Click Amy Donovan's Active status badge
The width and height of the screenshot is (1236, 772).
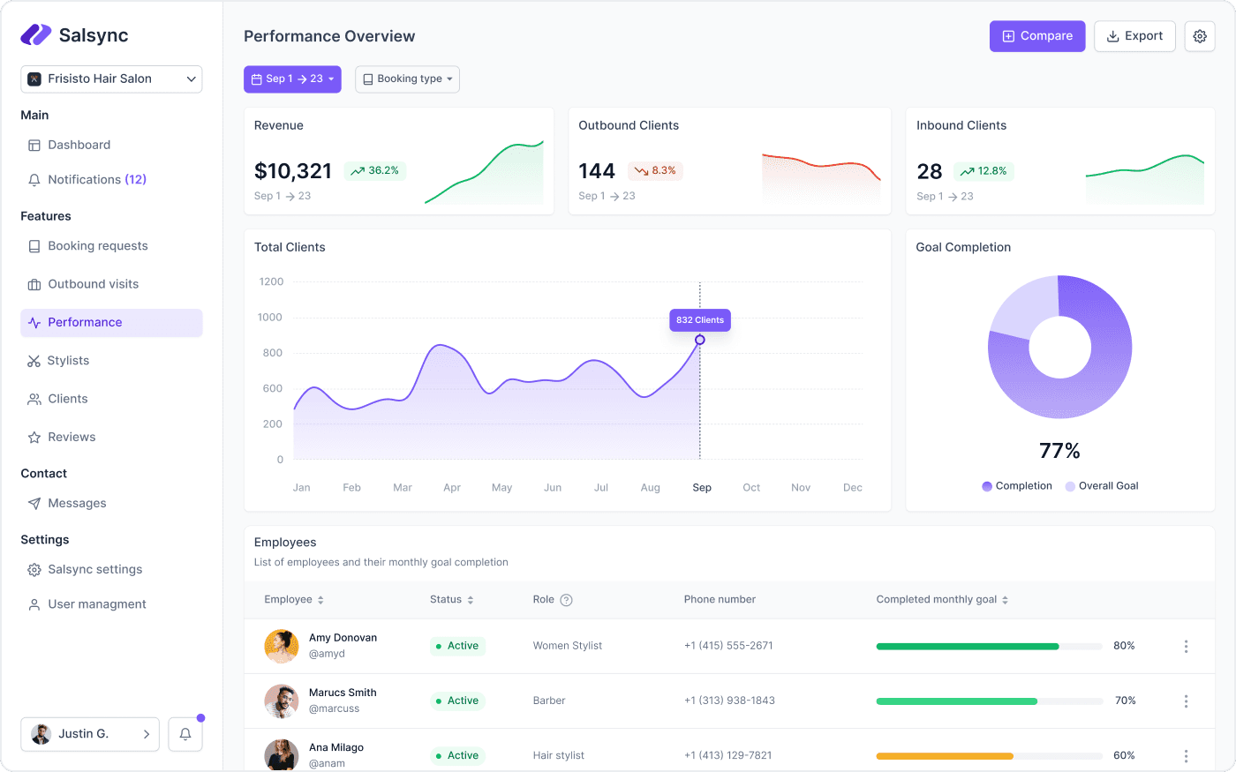[x=457, y=646]
